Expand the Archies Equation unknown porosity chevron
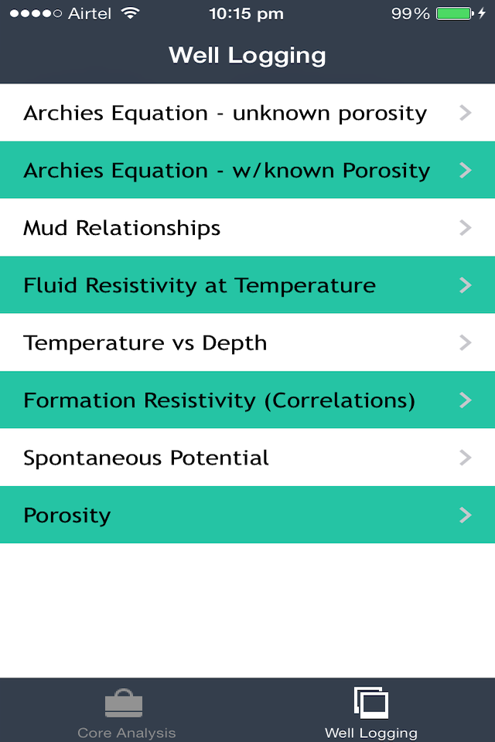Image resolution: width=495 pixels, height=742 pixels. [x=465, y=113]
